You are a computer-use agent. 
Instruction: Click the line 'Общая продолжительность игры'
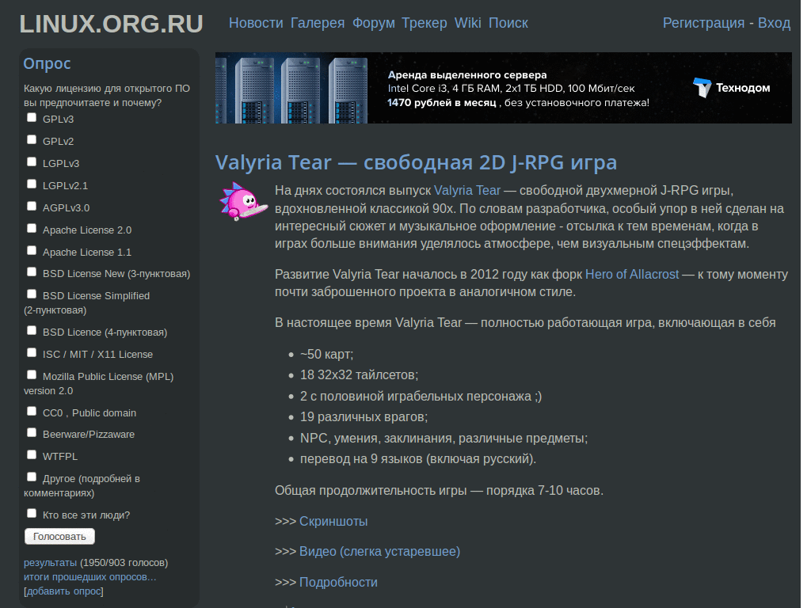point(439,491)
